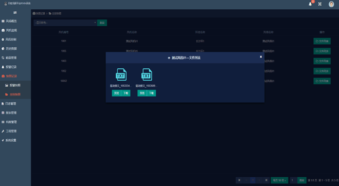Click the first TXT file icon in the dialog
Viewport: 339px width, 186px height.
(121, 75)
